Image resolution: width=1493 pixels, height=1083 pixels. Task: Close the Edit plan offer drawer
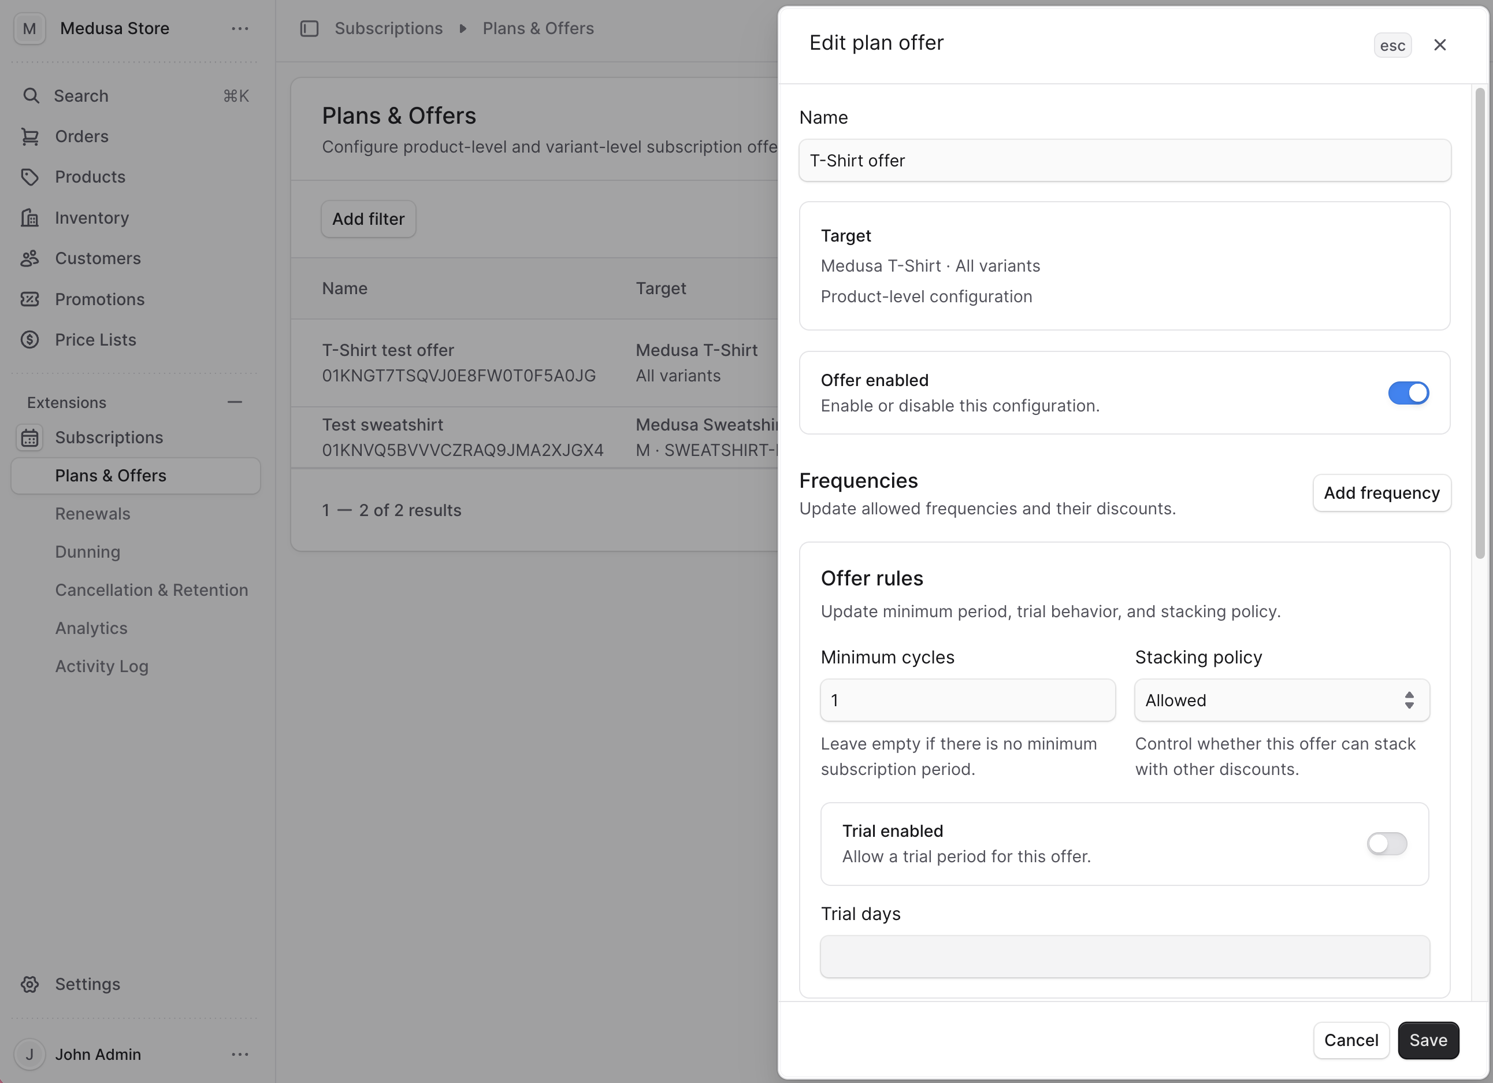(x=1440, y=44)
